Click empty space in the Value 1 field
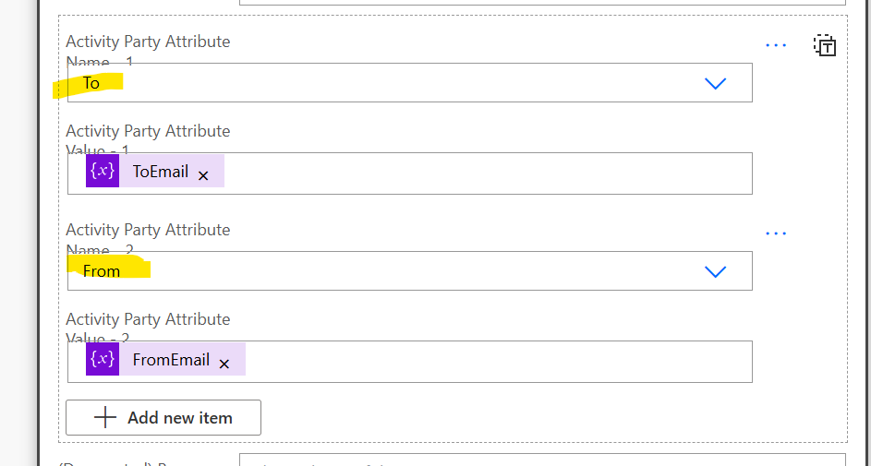Screen dimensions: 871x466 click(480, 173)
